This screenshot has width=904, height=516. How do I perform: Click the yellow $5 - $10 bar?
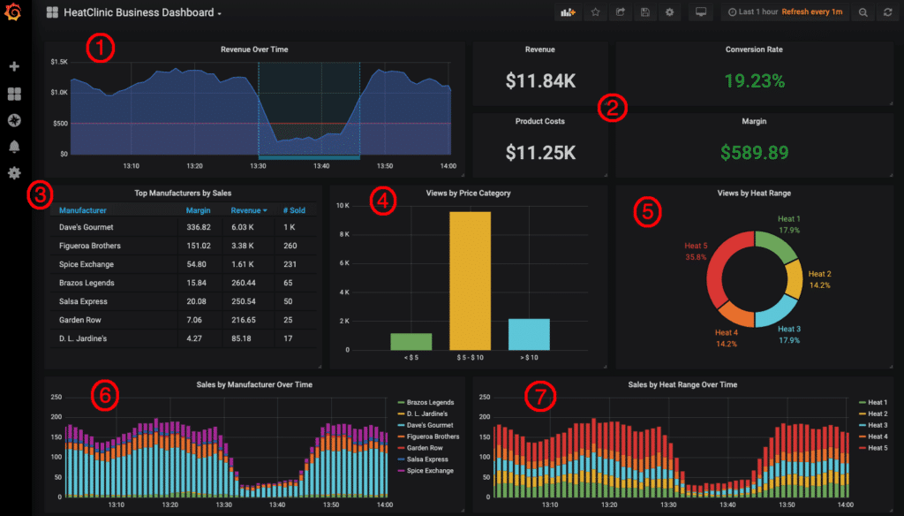(x=470, y=280)
